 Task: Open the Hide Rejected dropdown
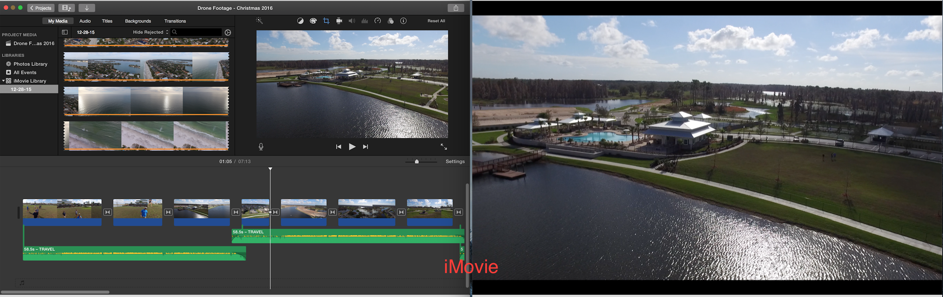pos(151,32)
